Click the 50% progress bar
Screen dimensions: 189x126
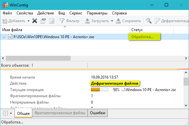coord(100,90)
